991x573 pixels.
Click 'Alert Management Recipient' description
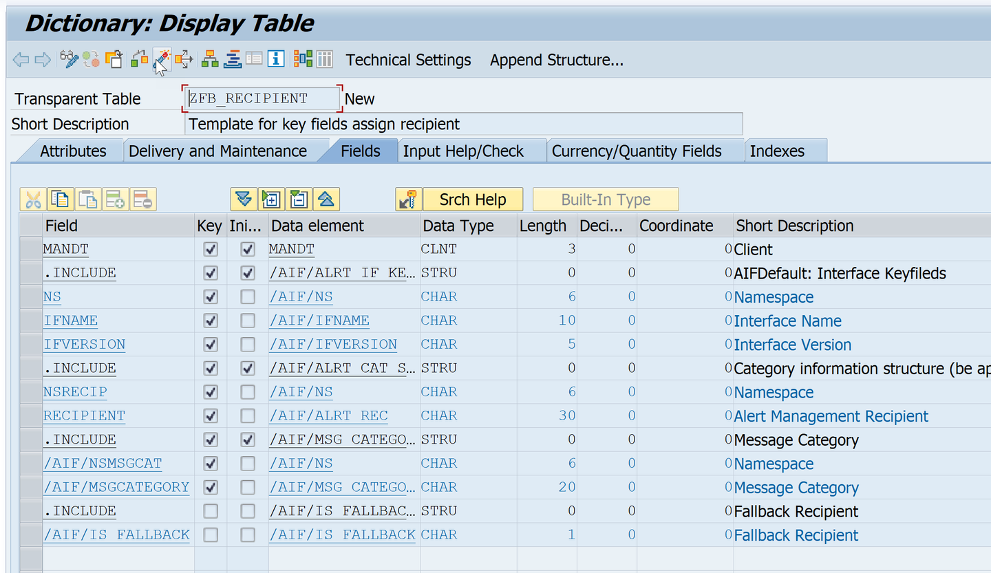point(831,416)
